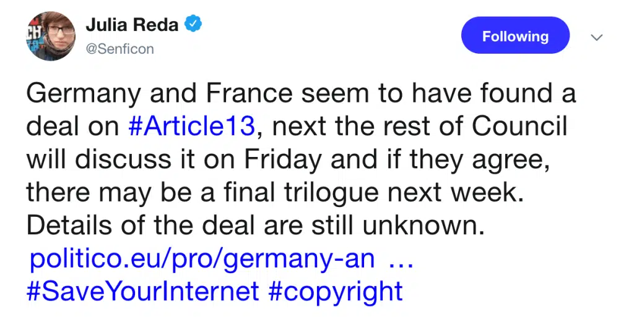Open the #copyright hashtag
The image size is (634, 317).
(x=336, y=292)
